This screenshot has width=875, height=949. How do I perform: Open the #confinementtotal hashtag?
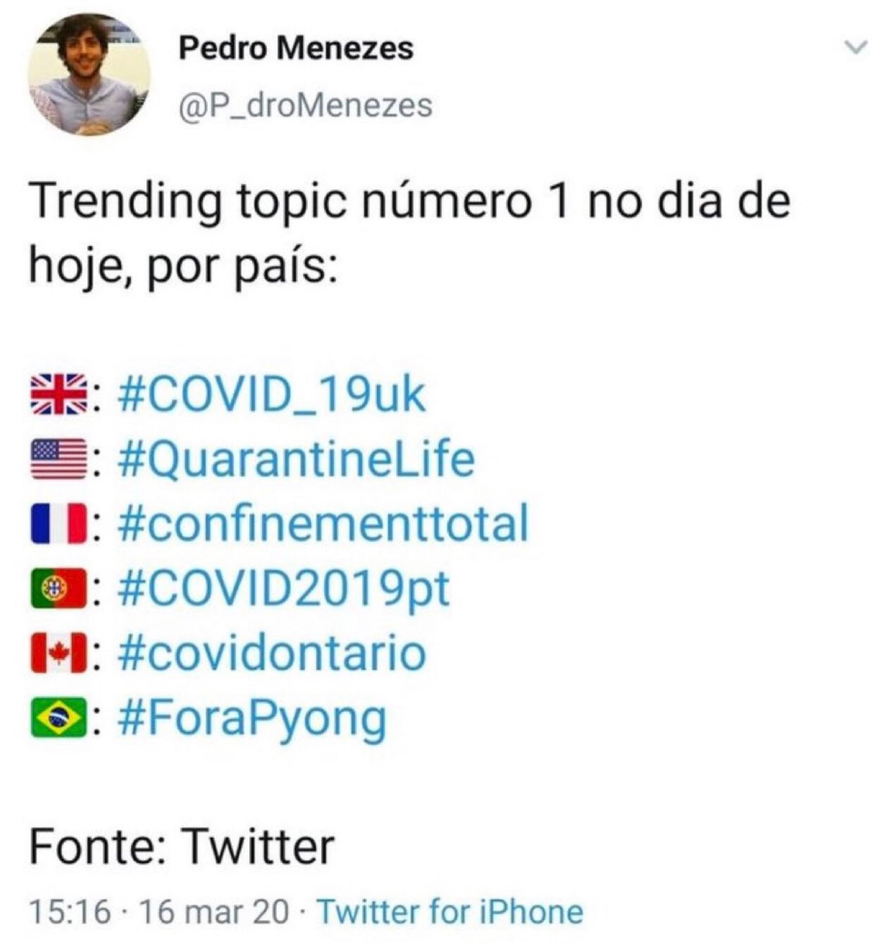coord(324,523)
